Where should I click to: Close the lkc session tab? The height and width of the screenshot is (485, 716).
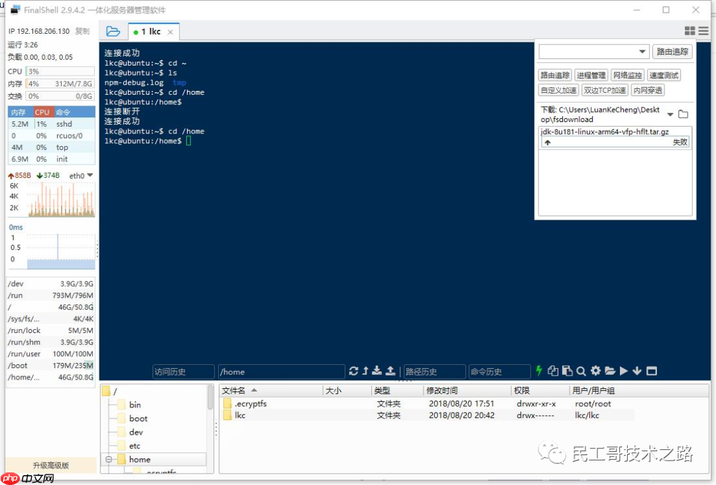pos(170,32)
